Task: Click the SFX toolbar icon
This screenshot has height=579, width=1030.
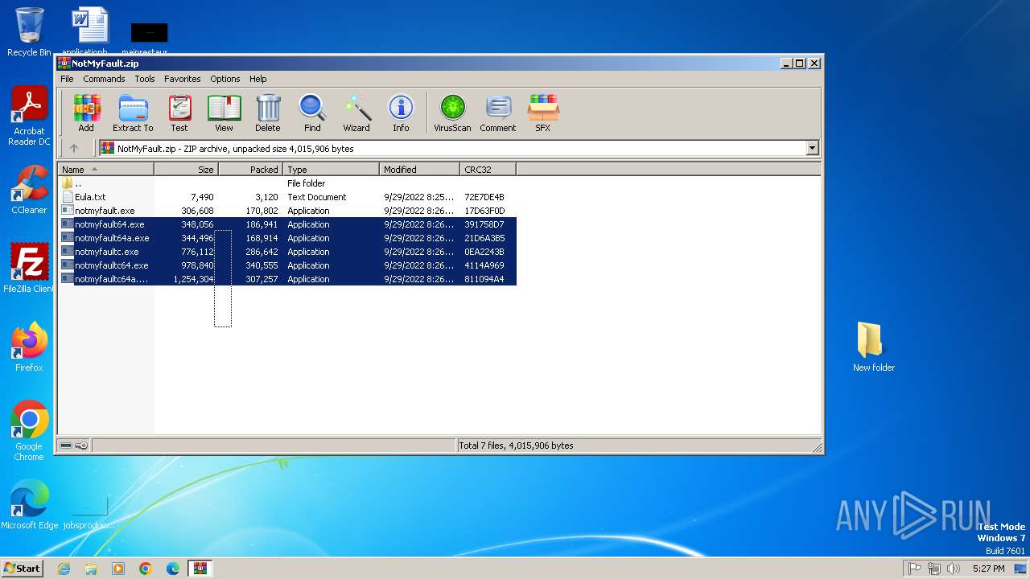Action: click(543, 113)
